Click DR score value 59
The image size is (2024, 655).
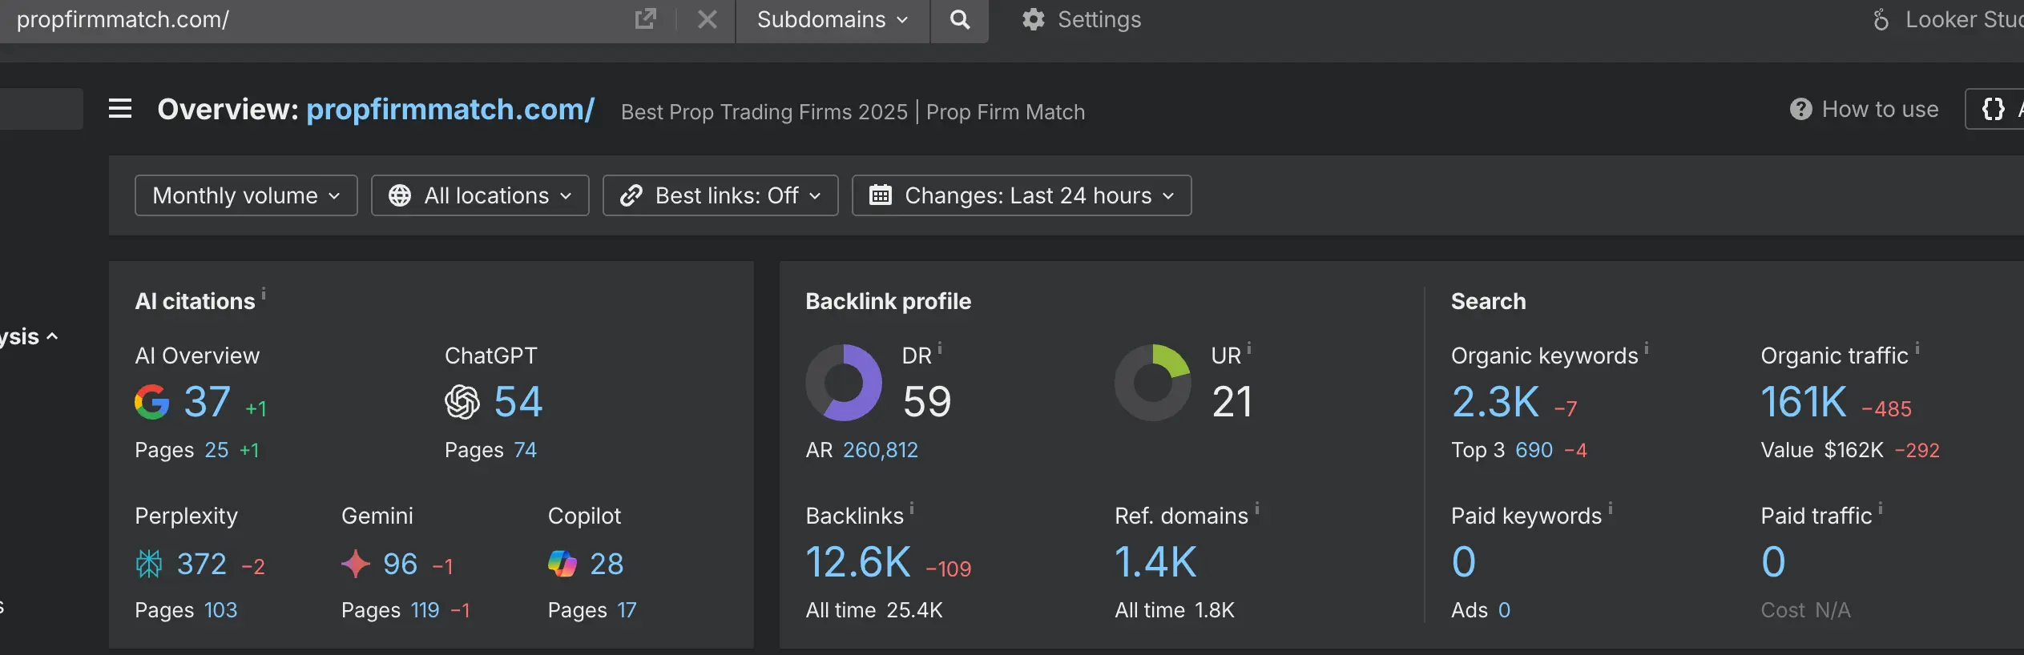(x=927, y=402)
